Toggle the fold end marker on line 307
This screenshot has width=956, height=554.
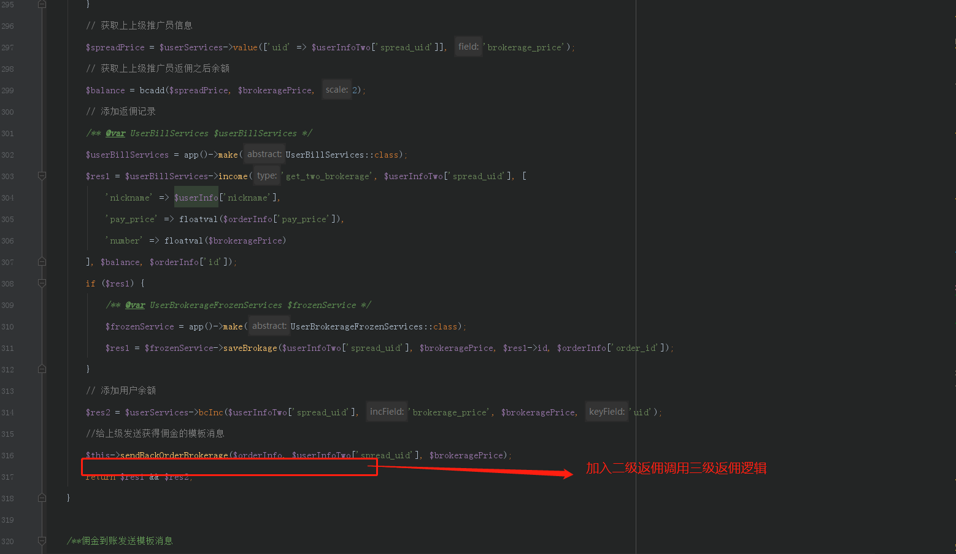pyautogui.click(x=42, y=262)
